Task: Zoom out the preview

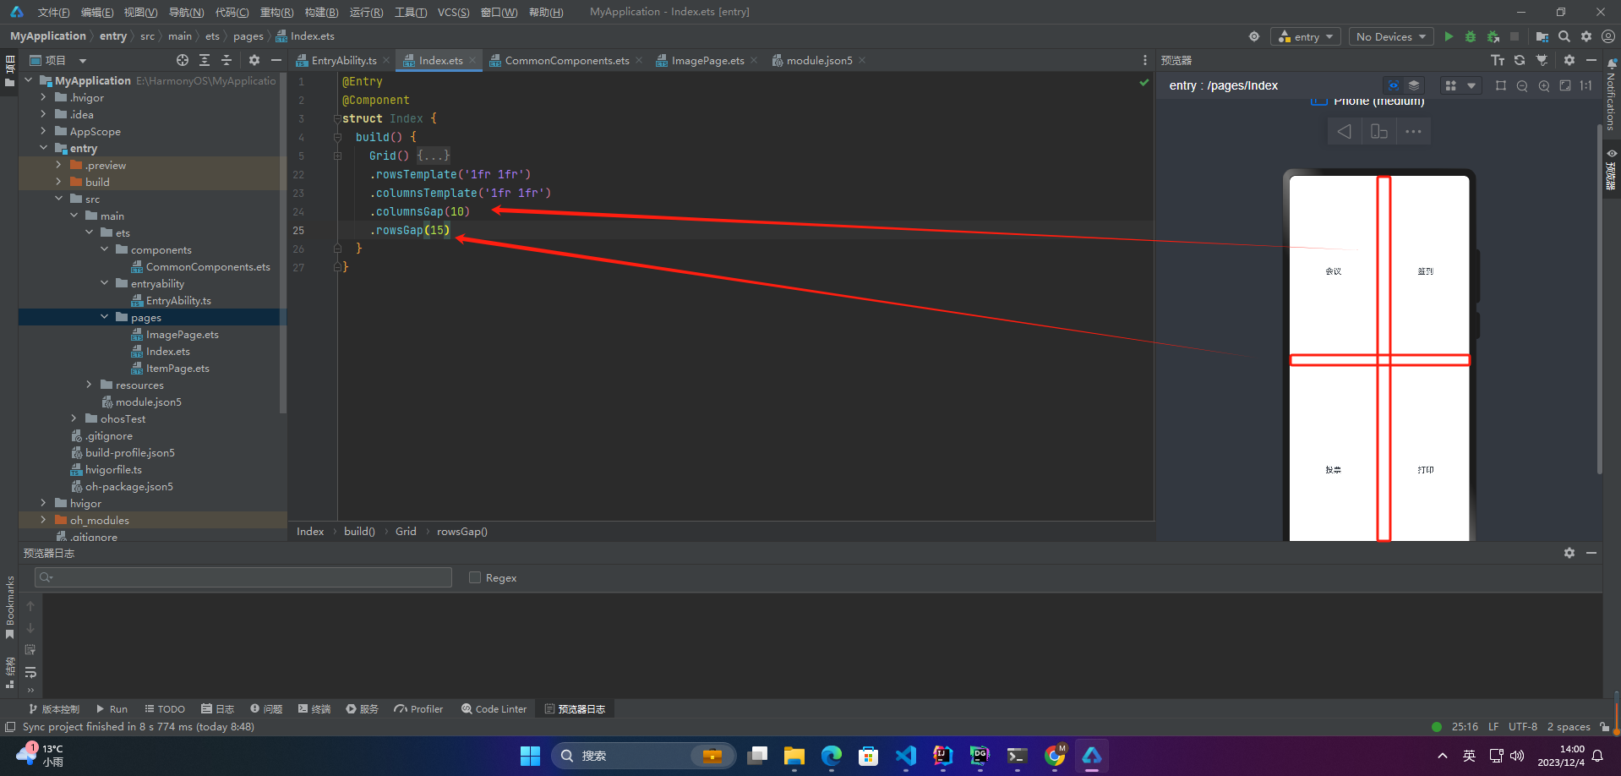Action: coord(1522,85)
